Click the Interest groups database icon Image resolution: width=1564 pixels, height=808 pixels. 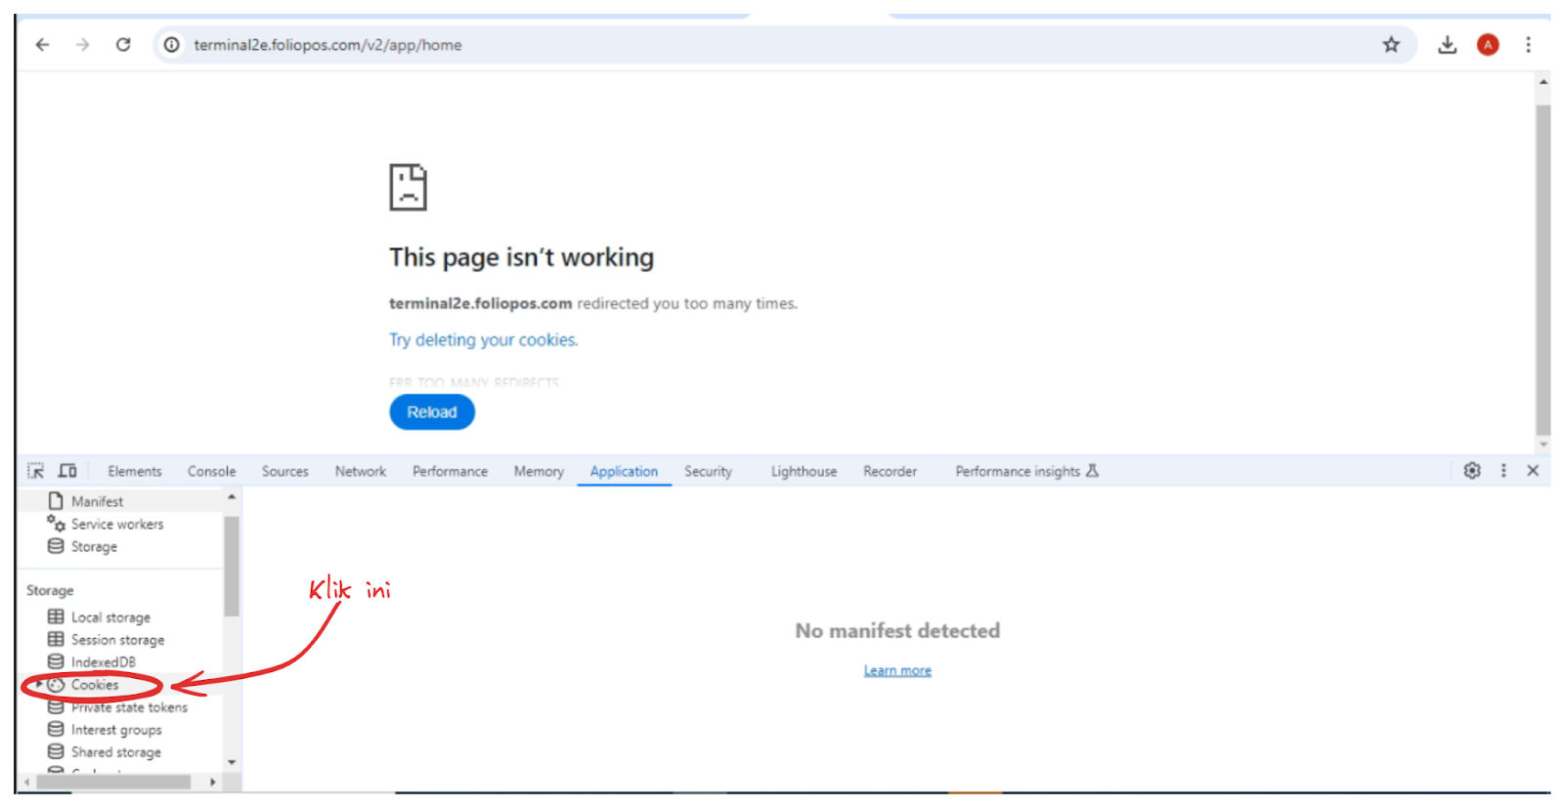tap(56, 729)
